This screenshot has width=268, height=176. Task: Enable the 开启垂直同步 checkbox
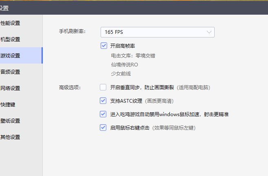[x=103, y=87]
